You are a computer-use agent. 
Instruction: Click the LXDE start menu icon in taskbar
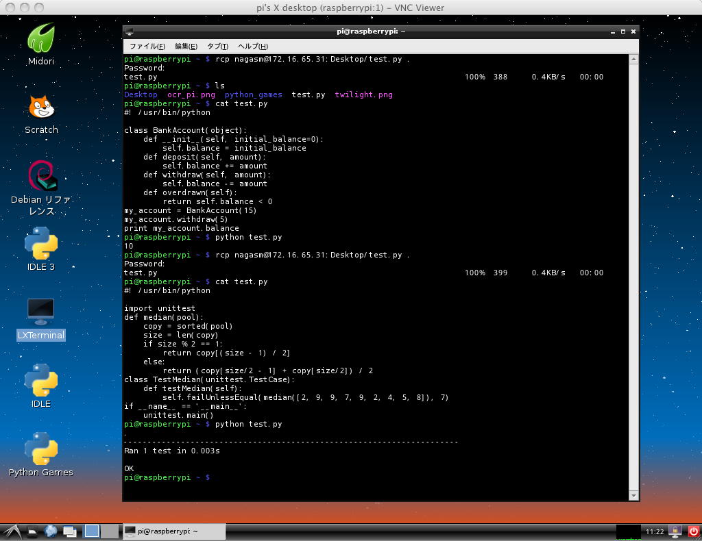point(12,531)
